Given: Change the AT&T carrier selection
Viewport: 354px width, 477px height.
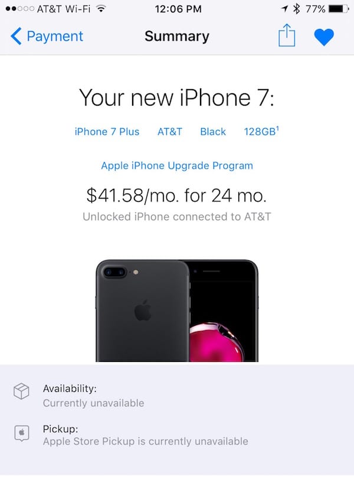Looking at the screenshot, I should click(170, 132).
